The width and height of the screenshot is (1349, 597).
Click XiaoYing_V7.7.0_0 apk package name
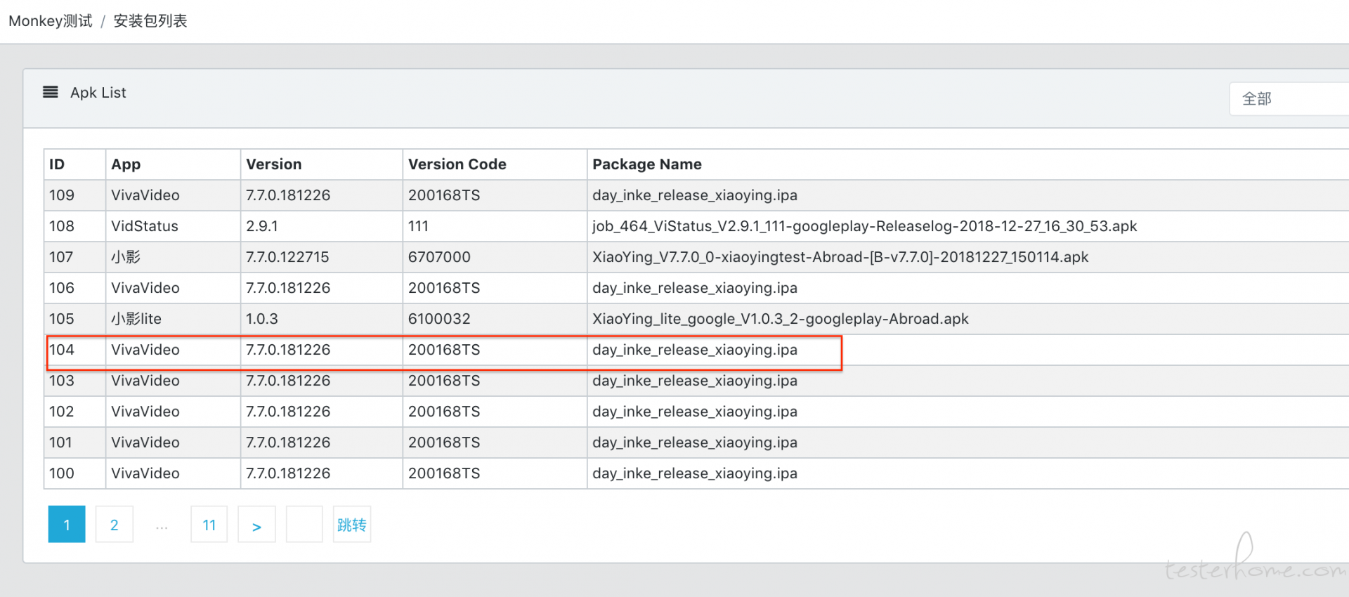tap(840, 257)
